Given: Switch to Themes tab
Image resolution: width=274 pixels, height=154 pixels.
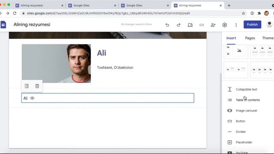Looking at the screenshot, I should point(268,38).
